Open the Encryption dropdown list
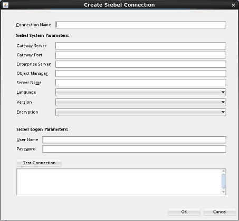239x221 pixels. [x=141, y=112]
